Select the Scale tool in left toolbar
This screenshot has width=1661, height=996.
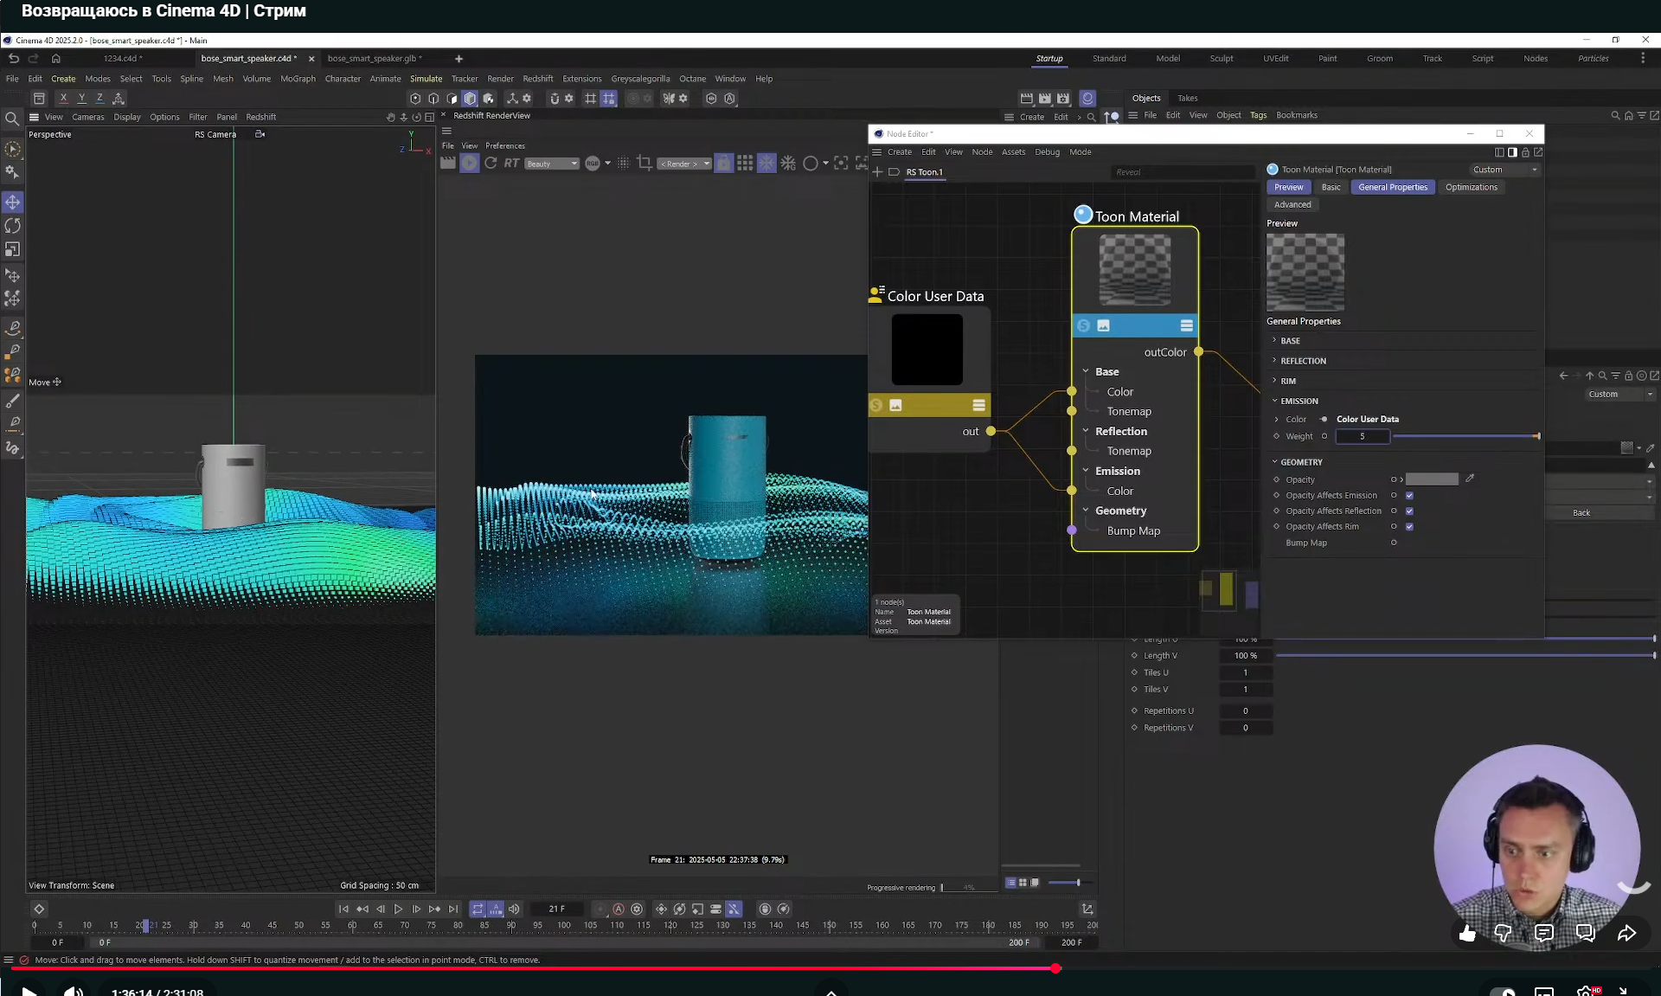coord(13,249)
